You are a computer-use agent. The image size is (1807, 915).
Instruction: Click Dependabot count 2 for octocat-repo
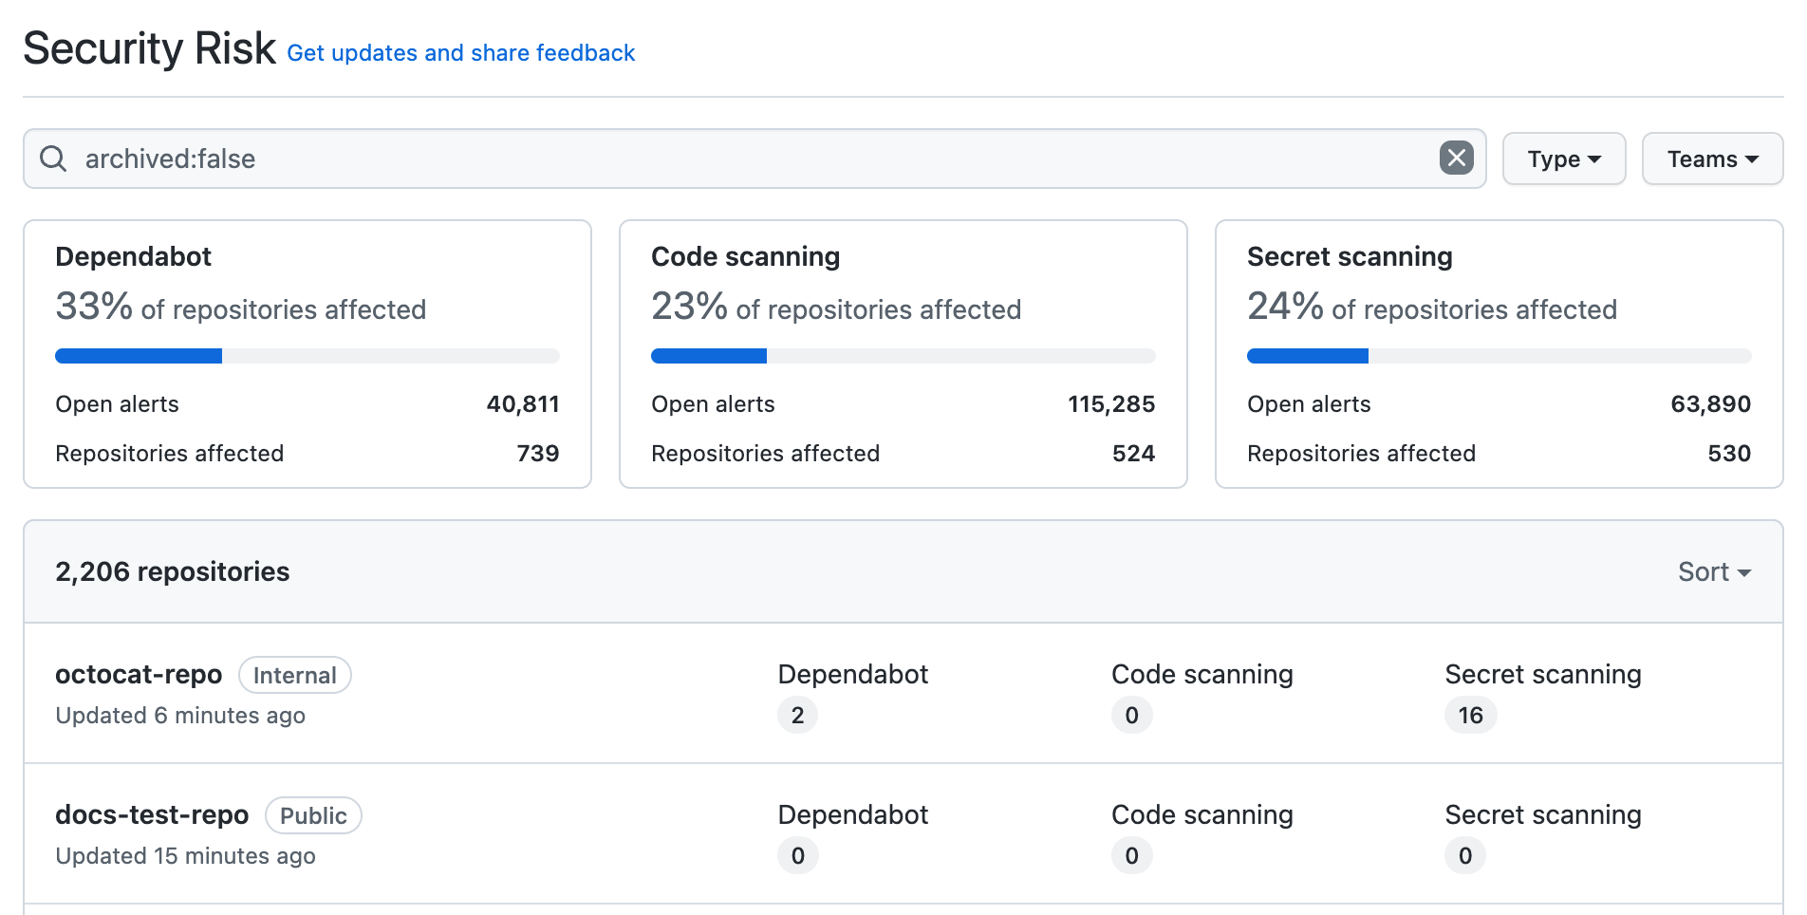[x=797, y=715]
